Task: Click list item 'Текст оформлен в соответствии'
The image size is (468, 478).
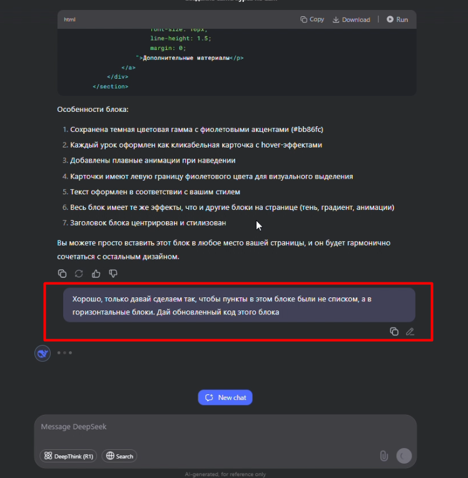Action: click(155, 192)
